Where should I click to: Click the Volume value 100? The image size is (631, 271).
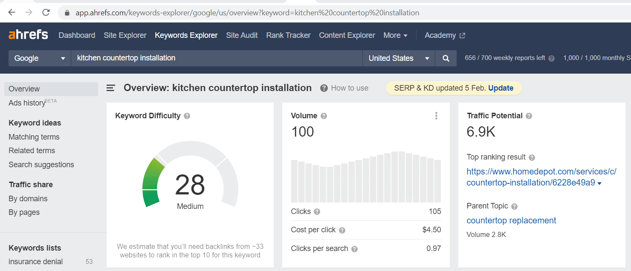click(303, 132)
